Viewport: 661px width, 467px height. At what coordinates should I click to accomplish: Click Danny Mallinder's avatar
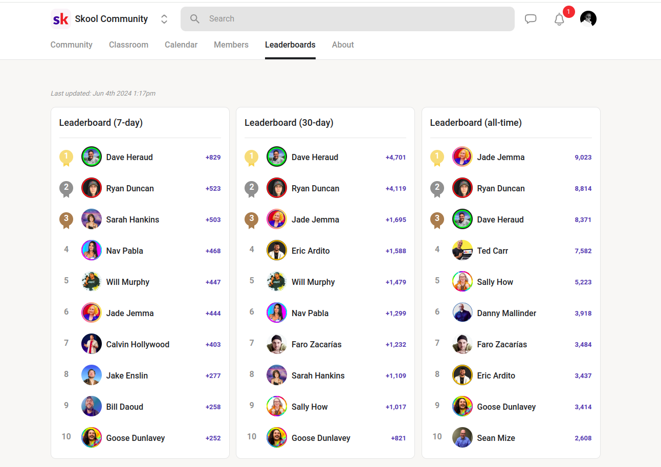[x=462, y=313]
